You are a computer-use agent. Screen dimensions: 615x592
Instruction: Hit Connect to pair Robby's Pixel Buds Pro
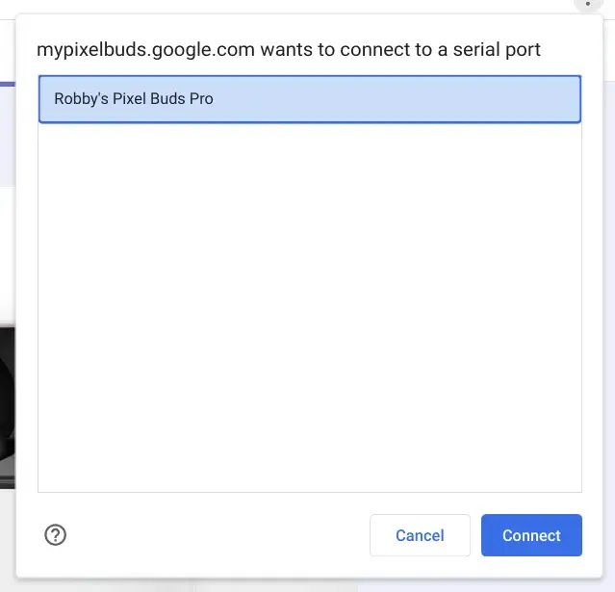(531, 535)
